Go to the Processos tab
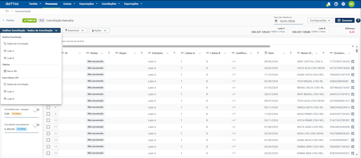Screen dimensions: 361x158 pyautogui.click(x=51, y=4)
